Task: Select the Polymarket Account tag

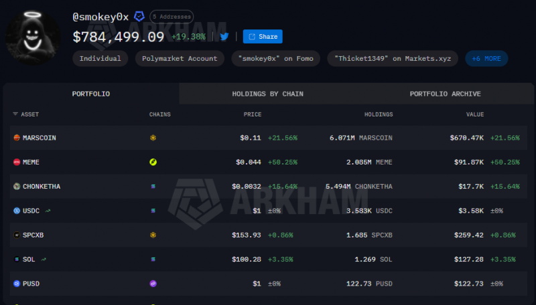Action: (180, 58)
